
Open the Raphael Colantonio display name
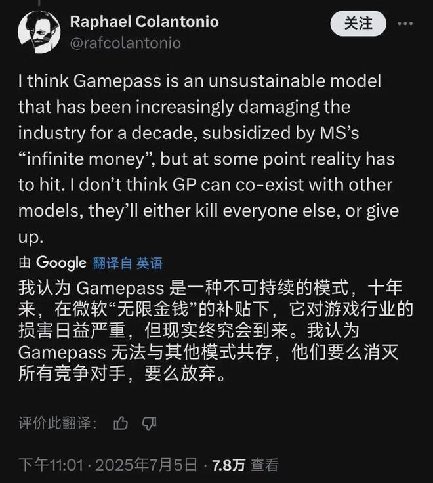coord(144,22)
